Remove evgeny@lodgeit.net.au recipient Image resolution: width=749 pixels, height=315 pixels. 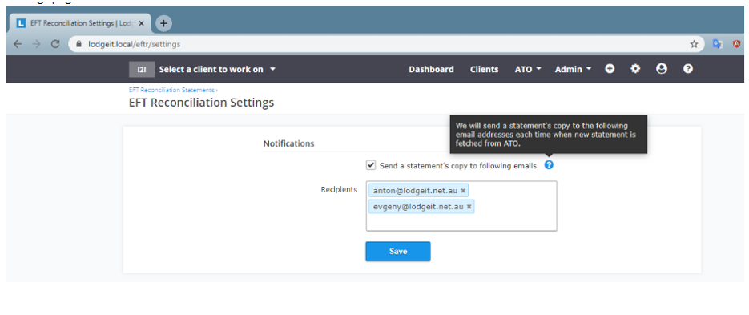pyautogui.click(x=469, y=207)
